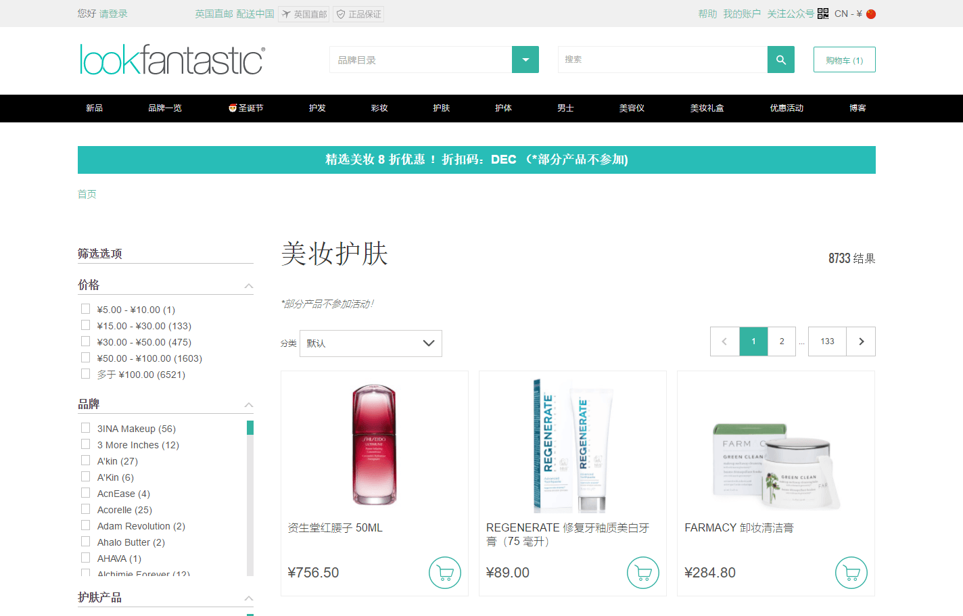Open 博客 menu
The image size is (963, 616).
(858, 108)
